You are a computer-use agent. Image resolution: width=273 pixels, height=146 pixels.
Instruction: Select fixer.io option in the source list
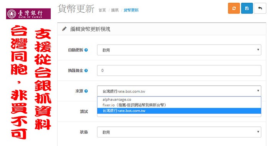tap(179, 105)
